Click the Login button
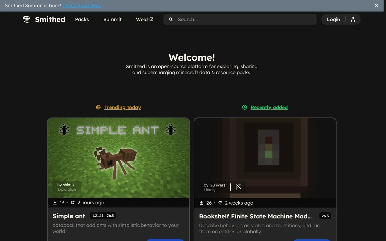The image size is (386, 241). point(333,19)
